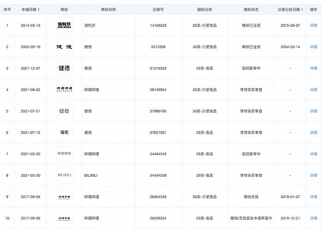Select 商标已注册 status for 14168229

click(x=251, y=25)
